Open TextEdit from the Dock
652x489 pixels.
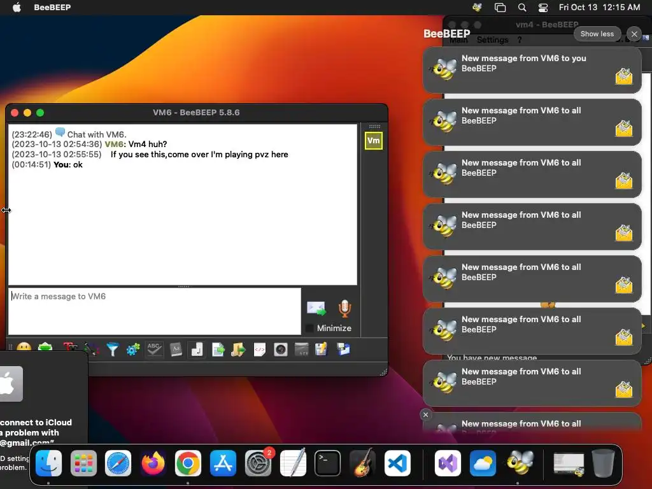[x=293, y=463]
